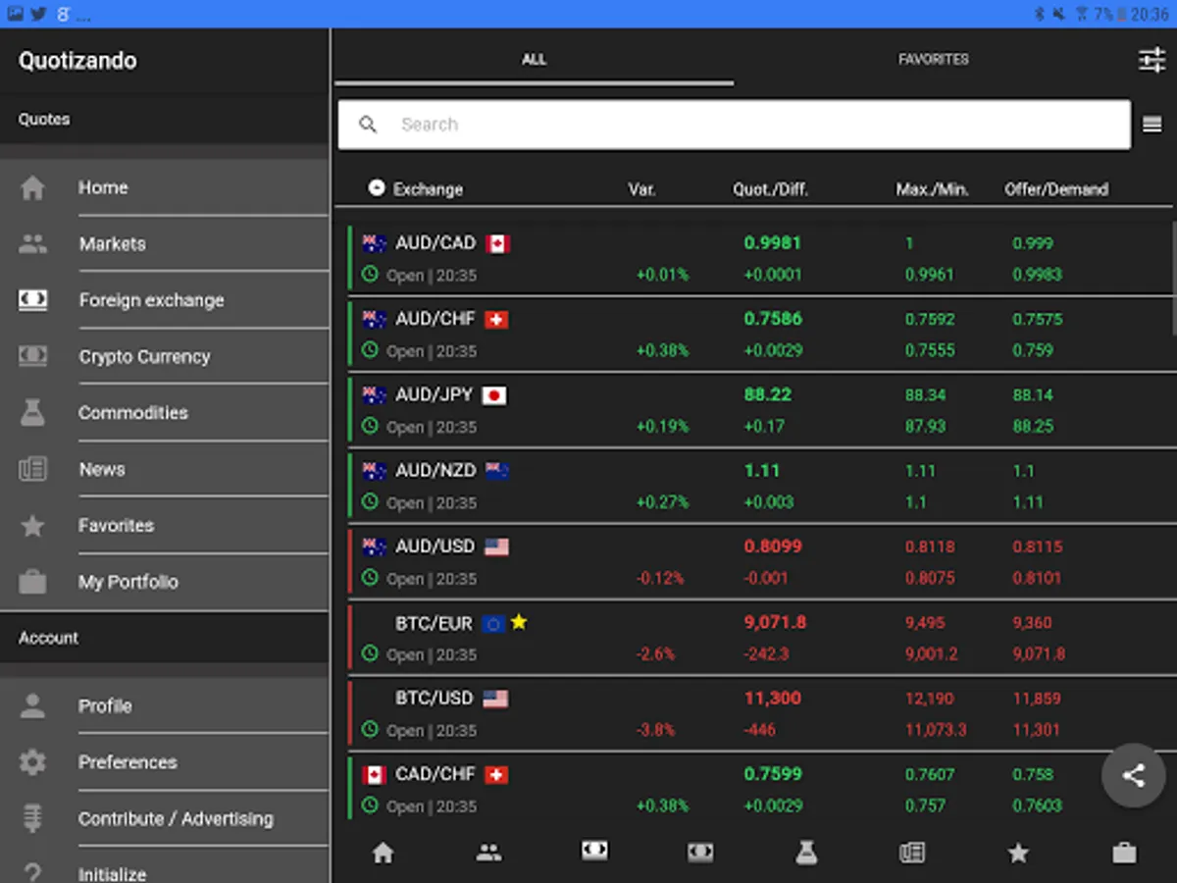
Task: Open the AUD/NZD quote row
Action: click(760, 487)
